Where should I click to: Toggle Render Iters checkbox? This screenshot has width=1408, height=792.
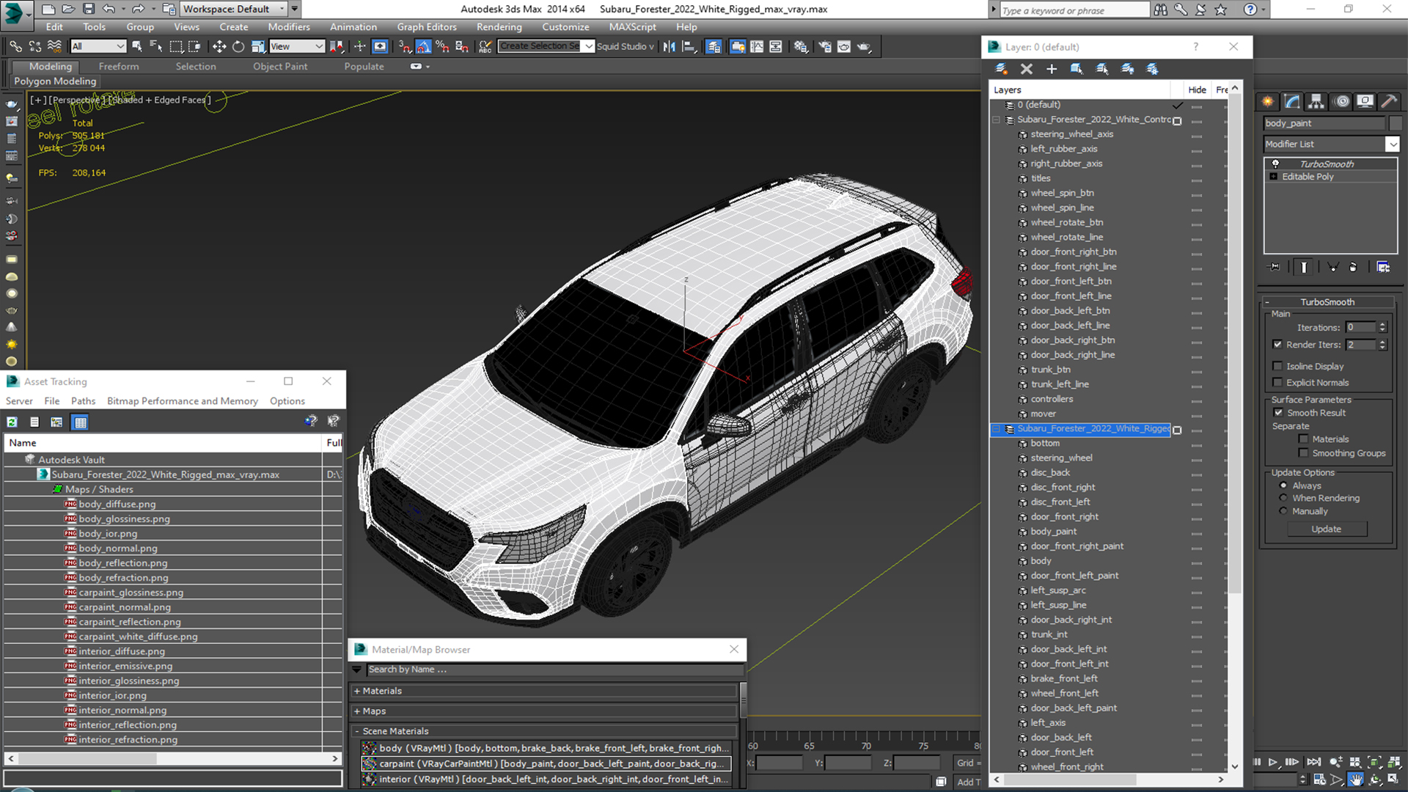[1277, 344]
